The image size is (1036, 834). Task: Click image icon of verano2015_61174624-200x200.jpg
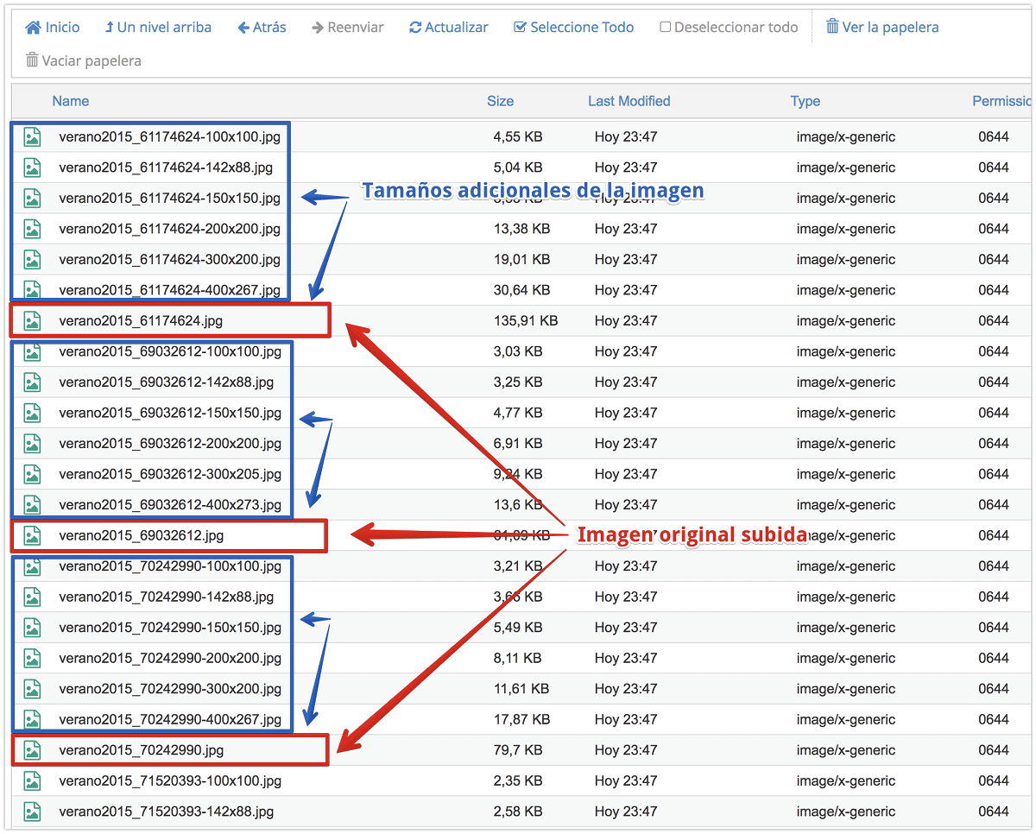pyautogui.click(x=33, y=229)
